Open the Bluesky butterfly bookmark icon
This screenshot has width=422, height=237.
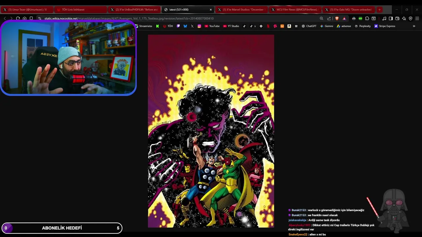(185, 26)
